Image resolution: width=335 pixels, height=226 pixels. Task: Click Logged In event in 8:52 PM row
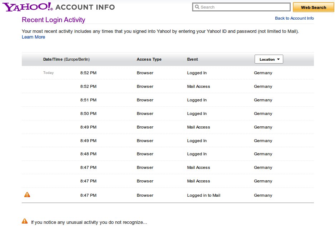click(197, 73)
